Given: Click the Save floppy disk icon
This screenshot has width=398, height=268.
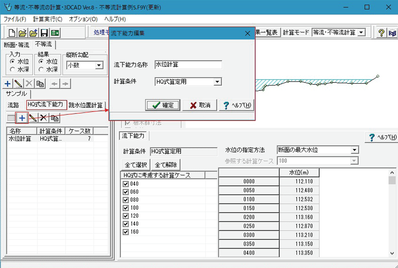Looking at the screenshot, I should [x=44, y=33].
